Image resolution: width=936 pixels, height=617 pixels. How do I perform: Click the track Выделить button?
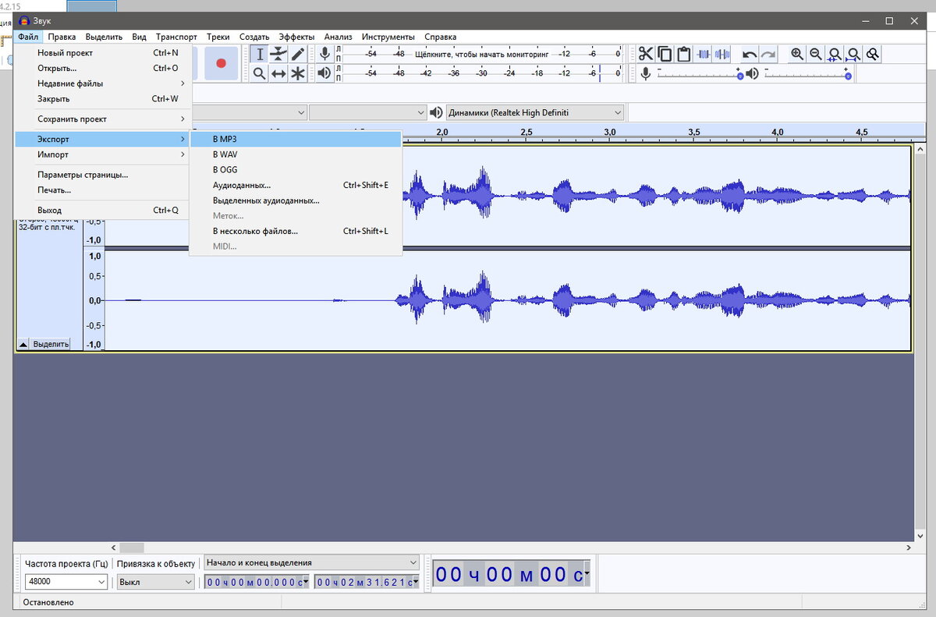(51, 344)
